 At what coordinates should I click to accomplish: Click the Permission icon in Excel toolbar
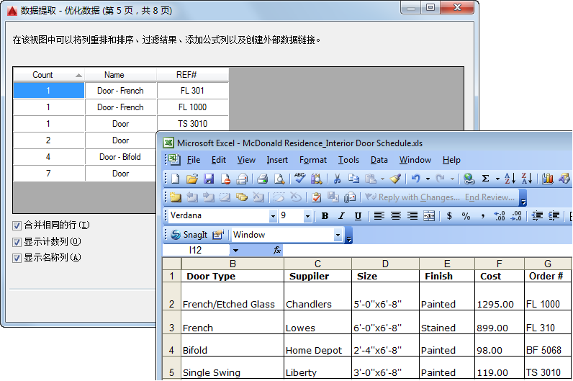pos(225,179)
